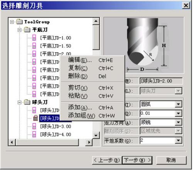This screenshot has height=171, width=193.
Task: Click the 下一步(N) button
Action: pyautogui.click(x=137, y=160)
